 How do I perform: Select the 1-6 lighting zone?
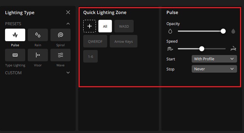coord(90,56)
